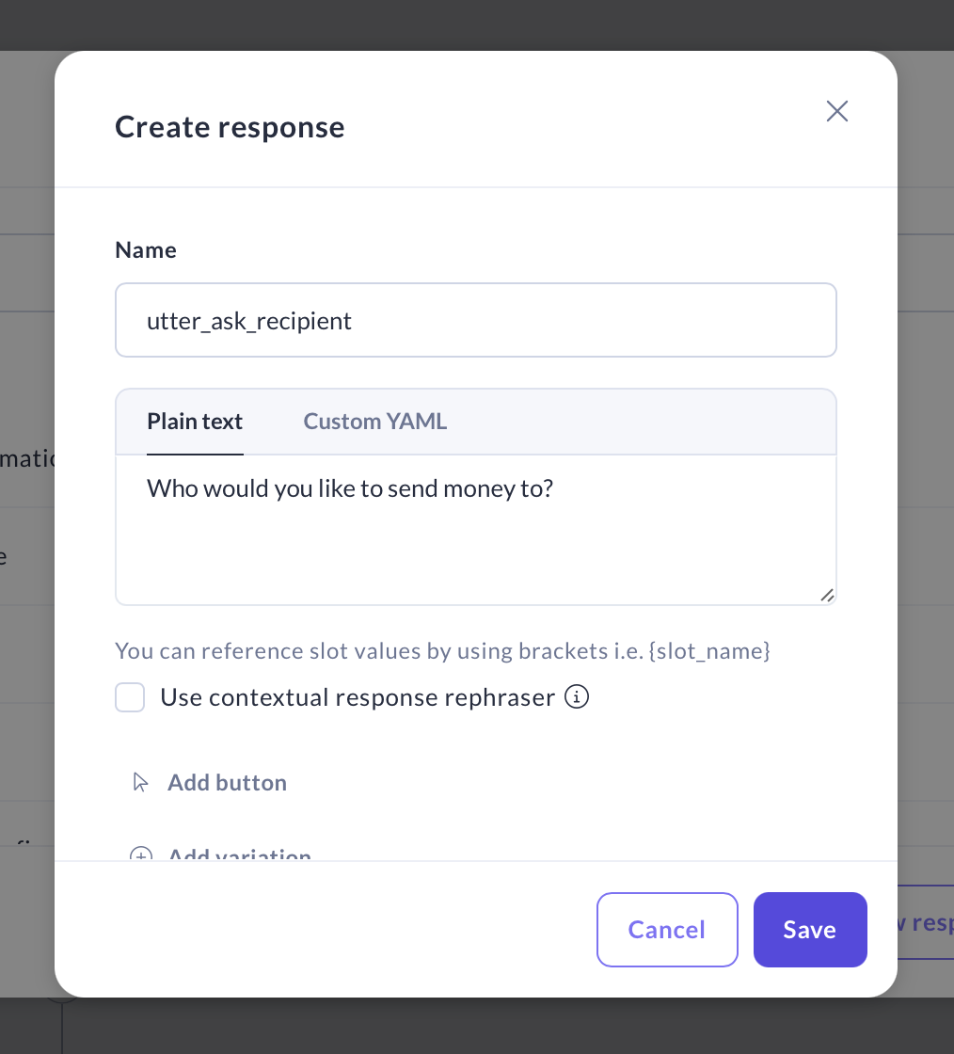This screenshot has width=954, height=1054.
Task: Click the plus icon beside Add variation
Action: [141, 854]
